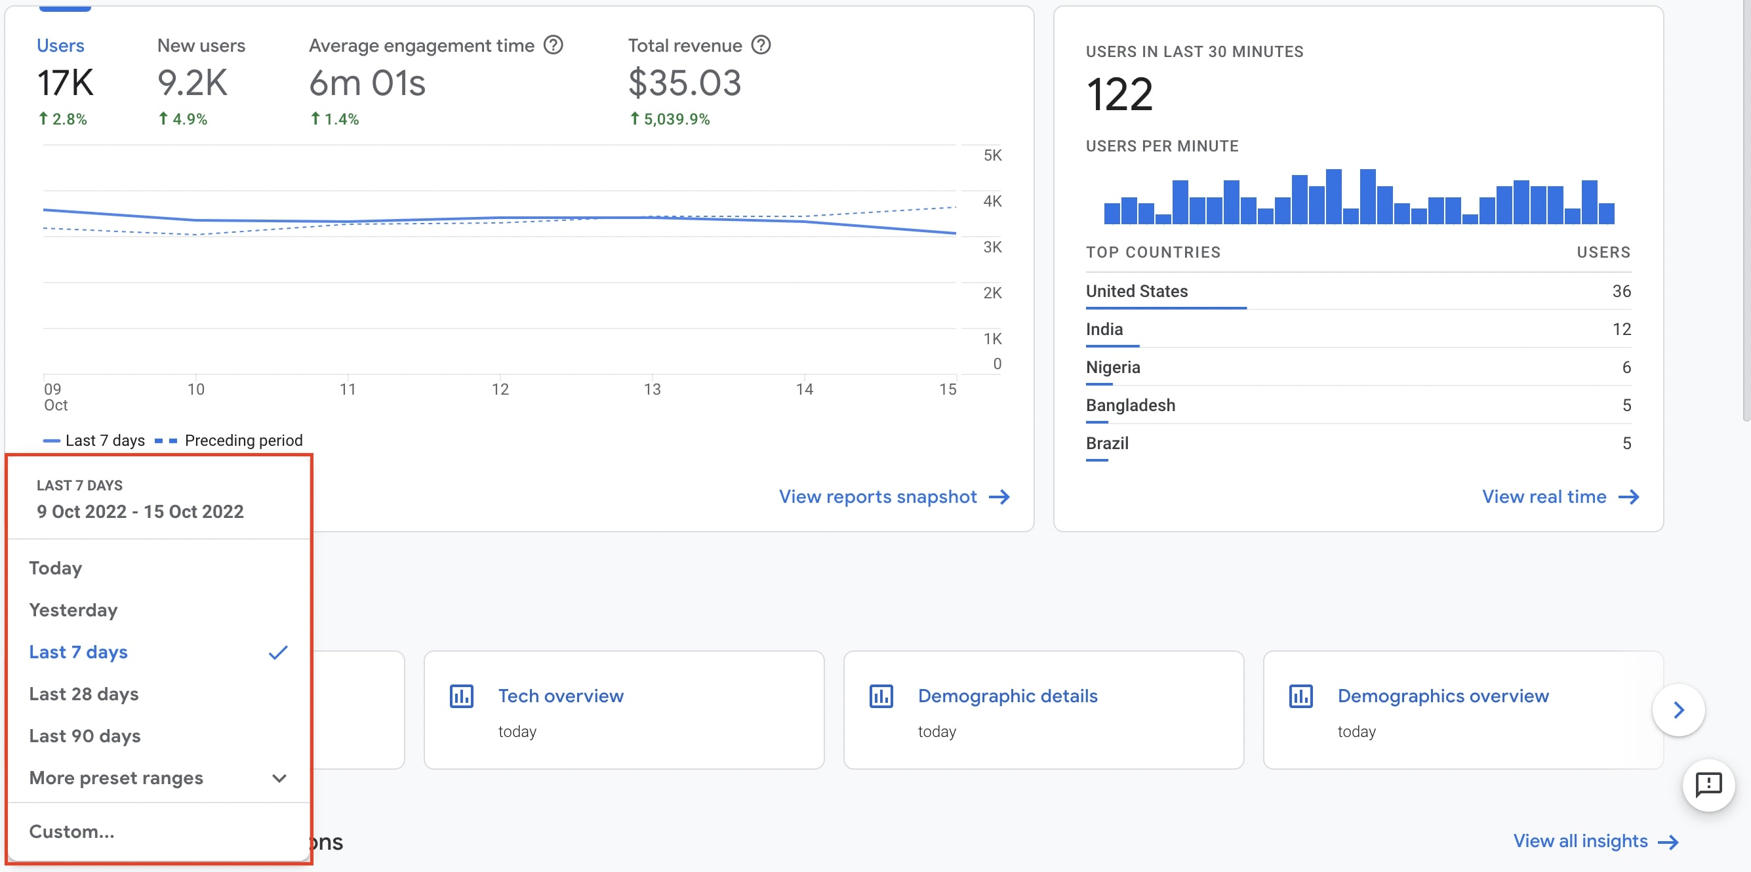
Task: Click the Total revenue help icon
Action: [761, 45]
